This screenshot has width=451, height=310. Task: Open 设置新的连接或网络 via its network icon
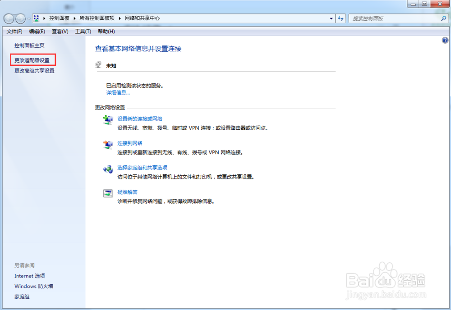108,119
